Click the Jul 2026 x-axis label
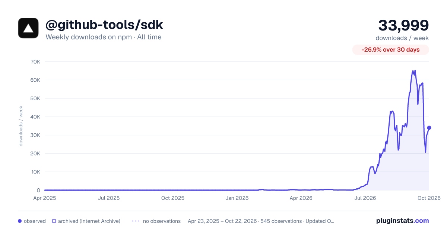 pos(365,198)
